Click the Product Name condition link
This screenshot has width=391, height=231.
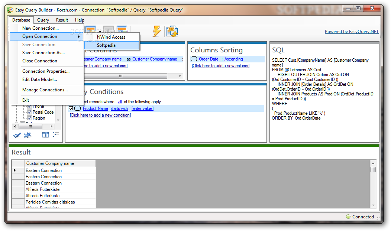click(x=95, y=108)
